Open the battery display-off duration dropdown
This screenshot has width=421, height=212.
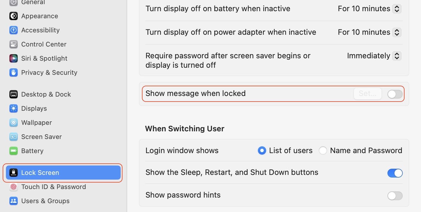[397, 9]
